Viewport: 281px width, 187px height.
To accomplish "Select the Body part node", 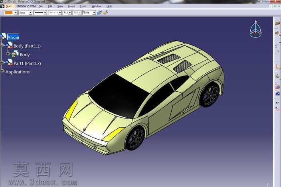I will tap(25, 55).
